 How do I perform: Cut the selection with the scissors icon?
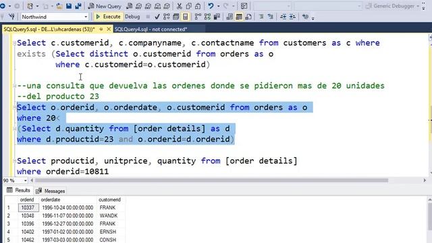point(180,6)
